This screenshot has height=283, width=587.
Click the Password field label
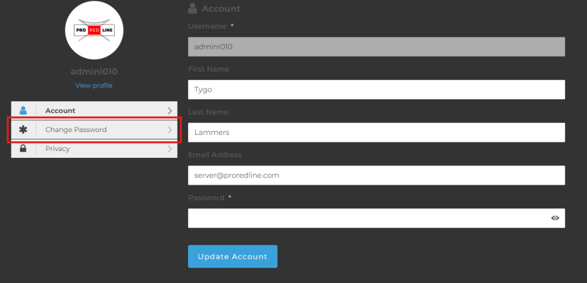click(x=206, y=197)
